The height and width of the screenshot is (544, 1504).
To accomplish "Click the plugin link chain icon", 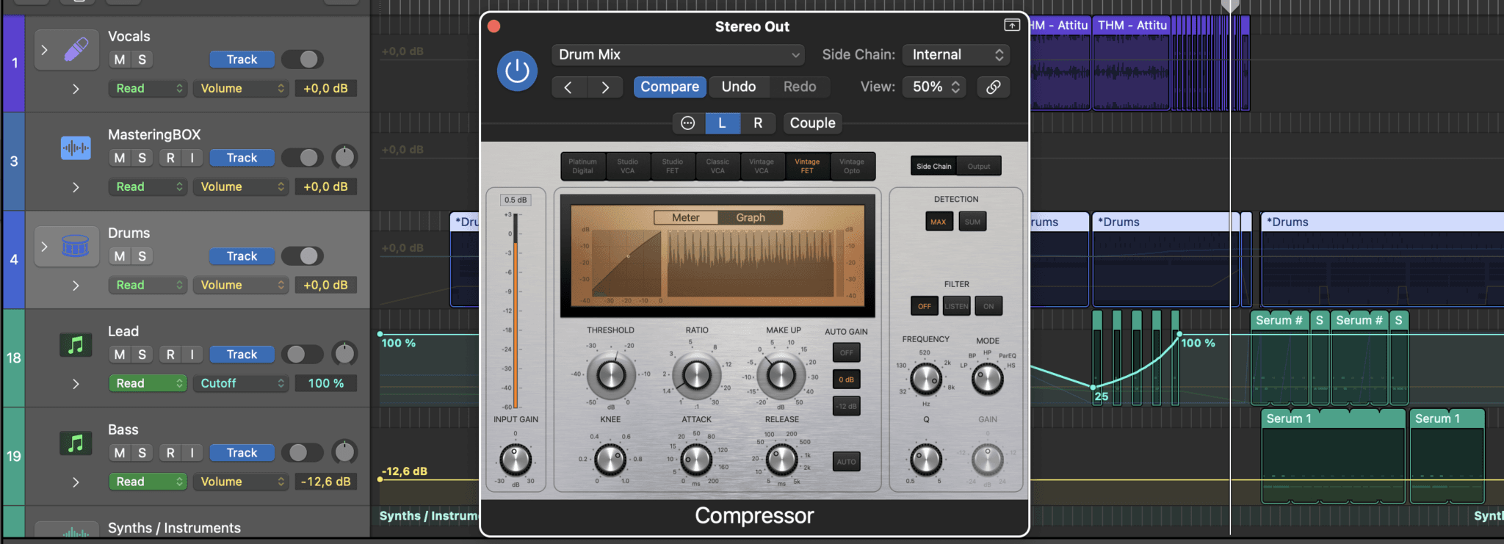I will pyautogui.click(x=993, y=87).
